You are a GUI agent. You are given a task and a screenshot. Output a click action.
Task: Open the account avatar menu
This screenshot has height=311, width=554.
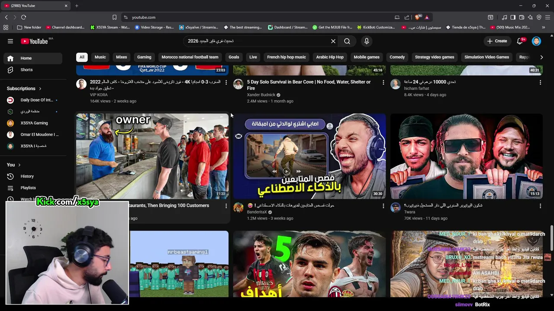536,41
